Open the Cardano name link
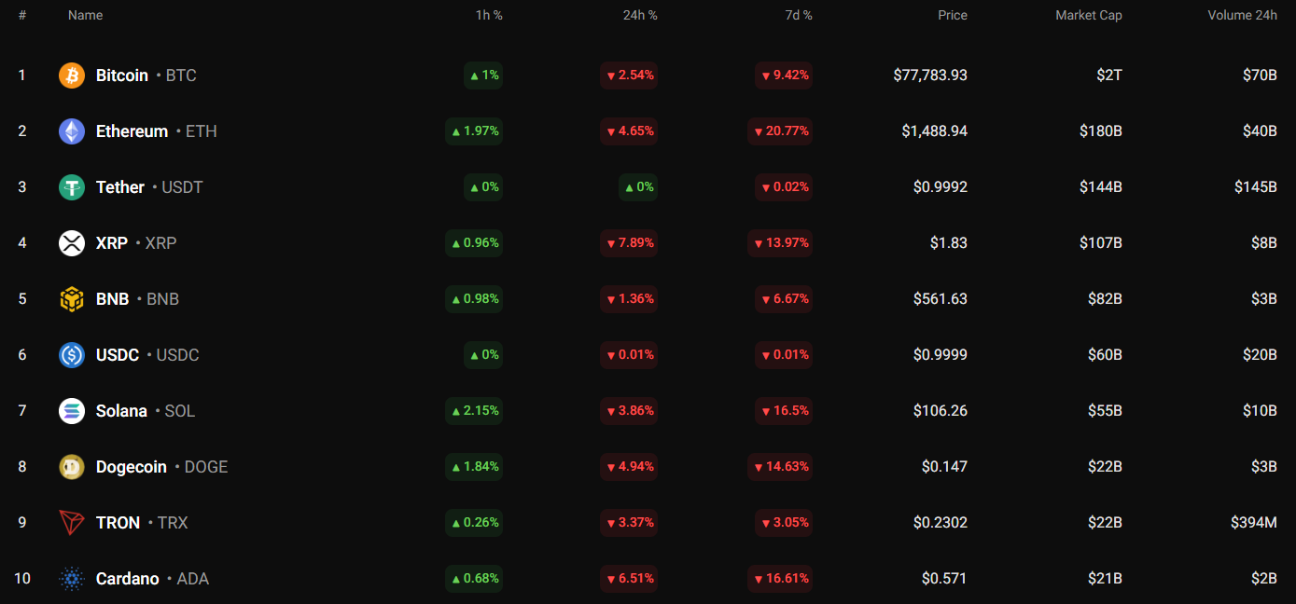This screenshot has height=604, width=1296. pos(128,579)
